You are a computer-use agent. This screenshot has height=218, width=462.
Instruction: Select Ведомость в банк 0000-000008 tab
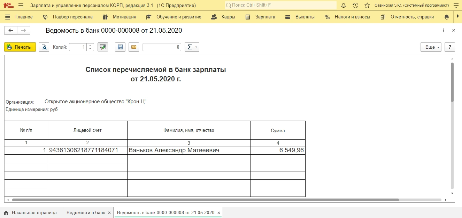click(165, 212)
